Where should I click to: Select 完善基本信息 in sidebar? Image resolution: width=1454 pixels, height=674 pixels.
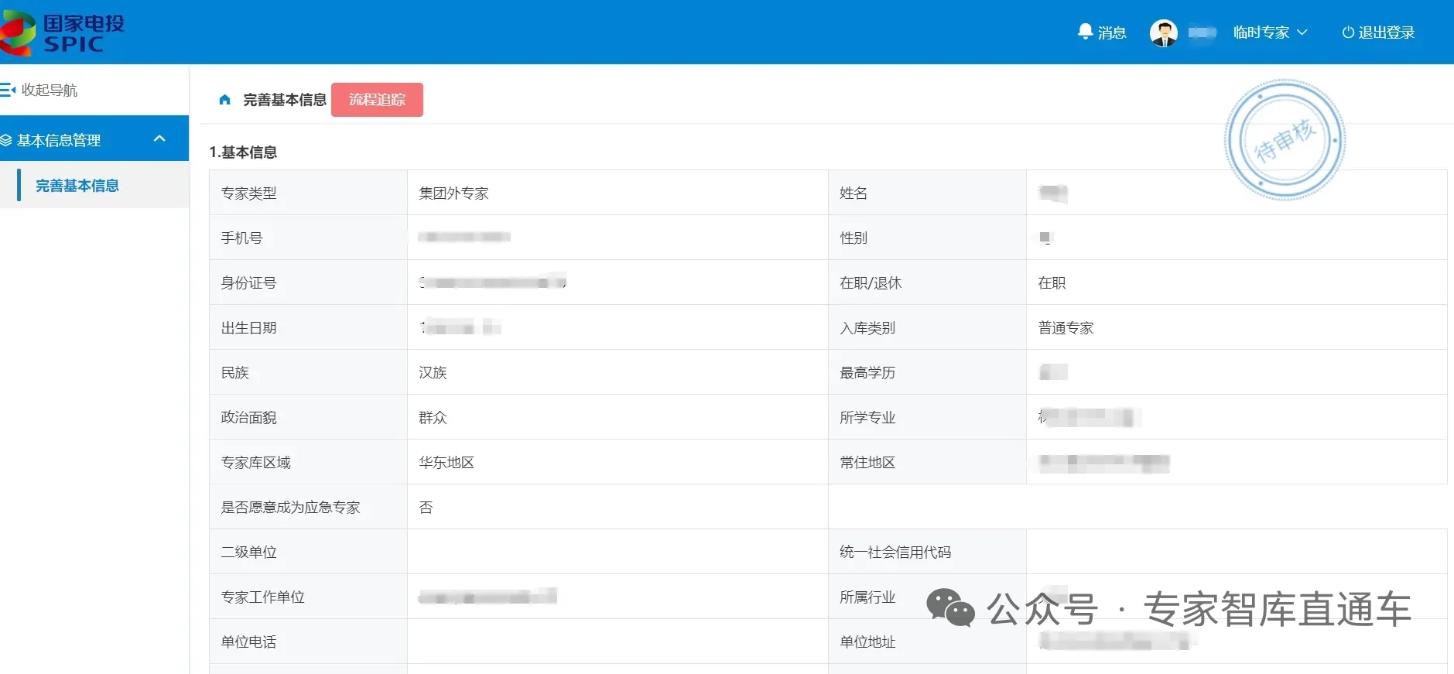point(77,186)
